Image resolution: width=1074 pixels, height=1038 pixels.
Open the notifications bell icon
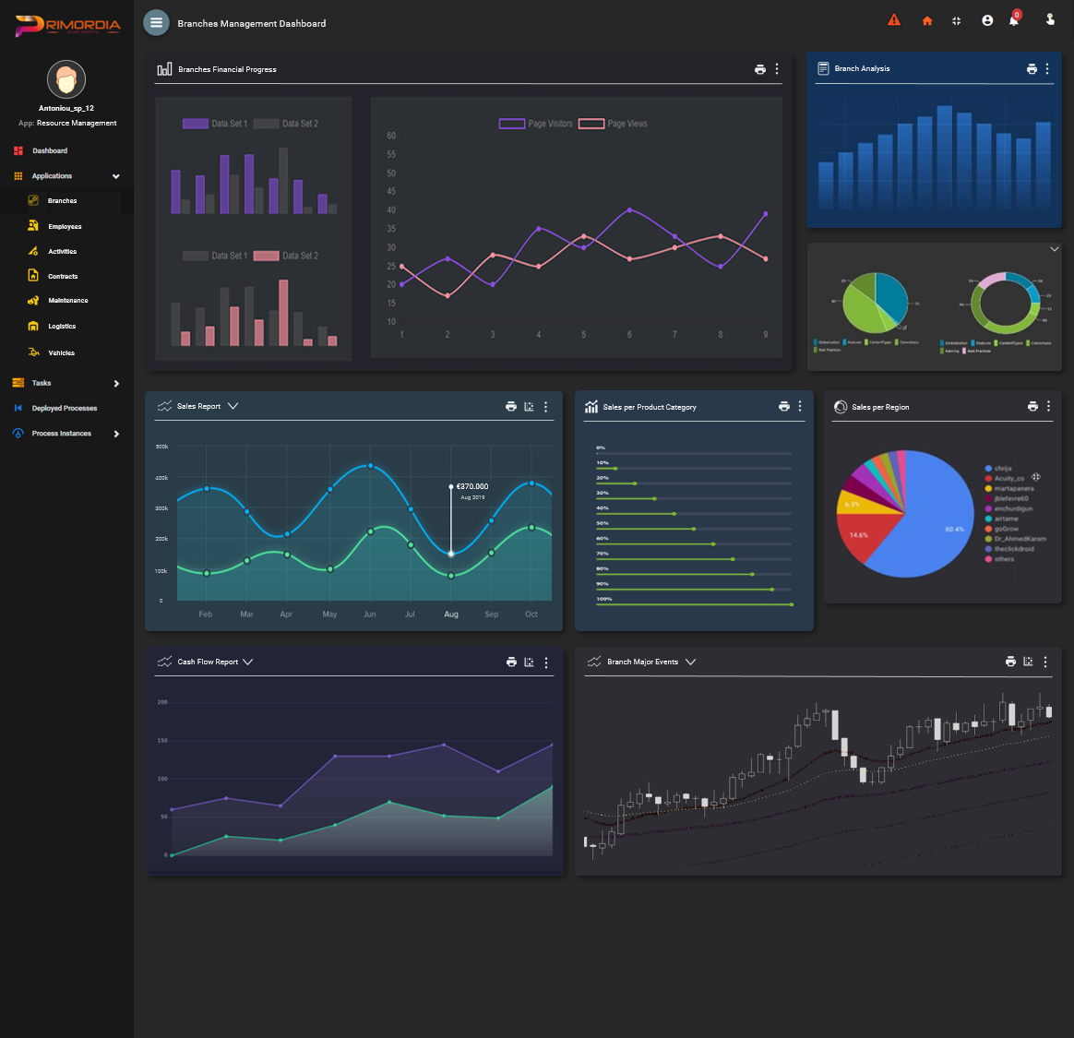coord(1013,21)
